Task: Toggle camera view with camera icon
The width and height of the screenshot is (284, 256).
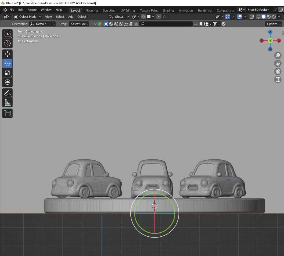Action: (278, 71)
